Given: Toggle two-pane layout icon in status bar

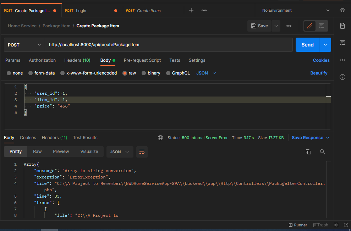Looking at the screenshot, I should tap(336, 225).
